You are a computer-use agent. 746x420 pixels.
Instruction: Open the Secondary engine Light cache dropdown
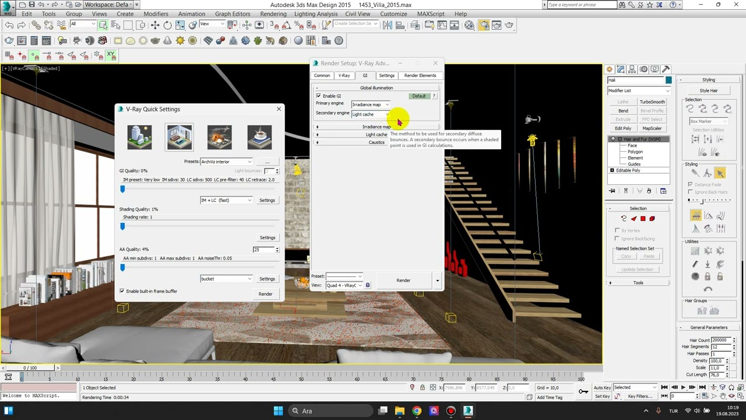click(x=371, y=114)
